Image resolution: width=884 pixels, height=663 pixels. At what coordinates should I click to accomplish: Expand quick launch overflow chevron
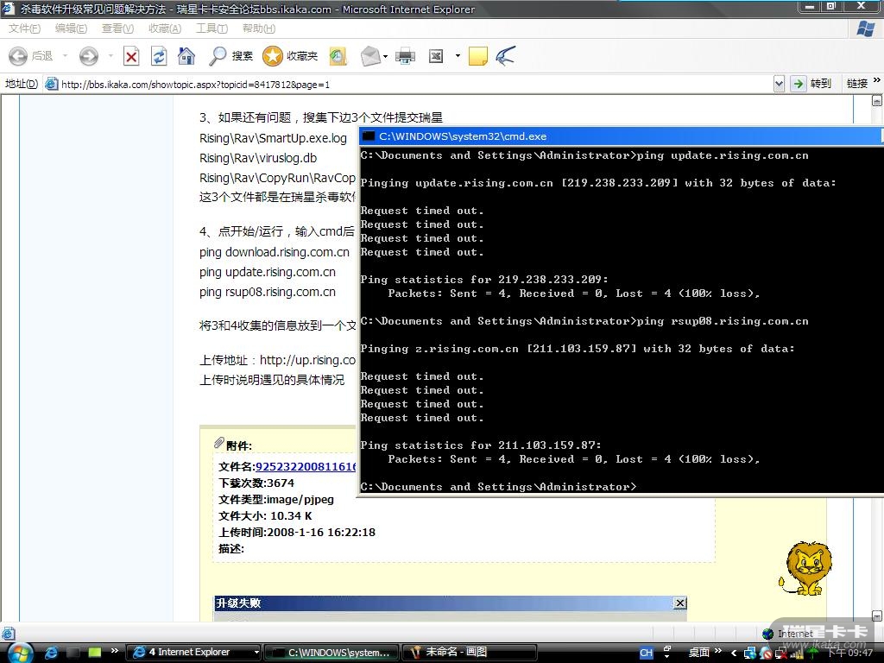tap(115, 651)
